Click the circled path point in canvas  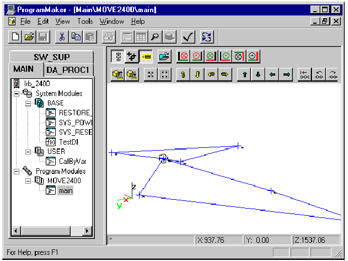163,158
